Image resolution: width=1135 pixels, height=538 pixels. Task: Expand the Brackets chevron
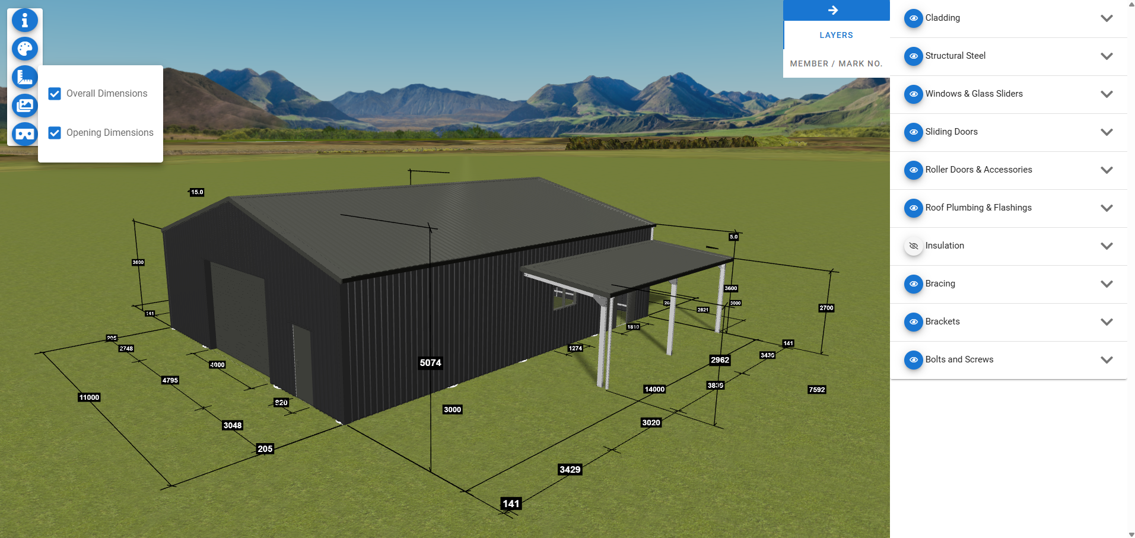[1107, 322]
